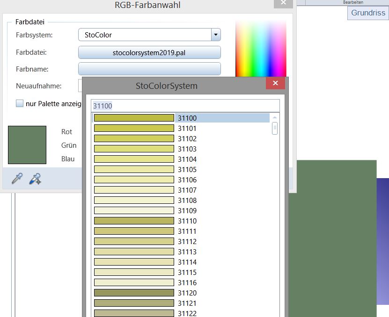Pick the 31120 color entry
The image size is (389, 317).
click(187, 293)
